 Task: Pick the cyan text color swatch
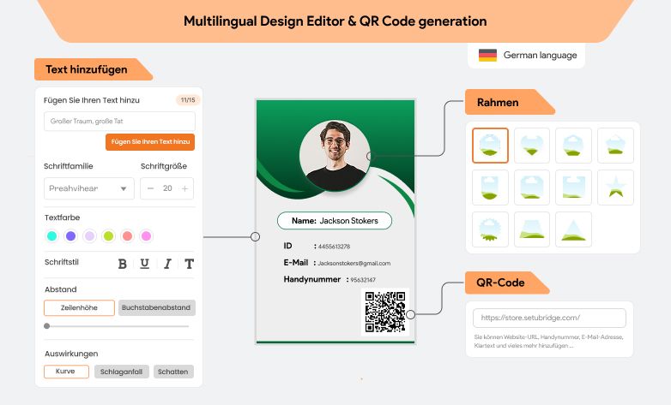[x=51, y=235]
